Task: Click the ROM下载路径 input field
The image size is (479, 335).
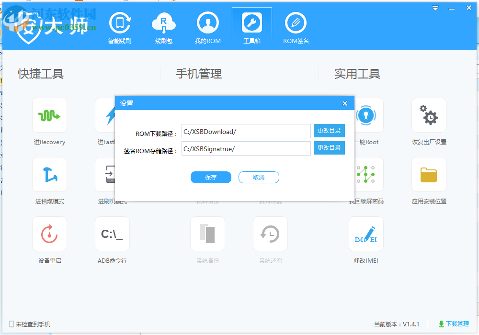Action: 246,131
